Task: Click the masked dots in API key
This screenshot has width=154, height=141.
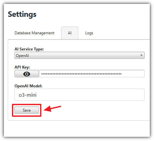Action: coord(82,74)
